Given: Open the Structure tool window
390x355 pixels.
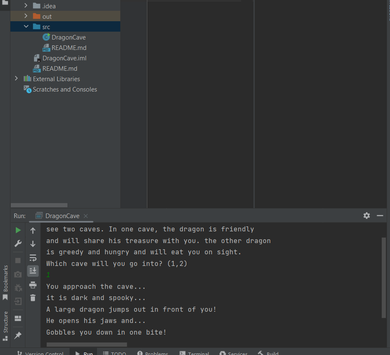Looking at the screenshot, I should [x=5, y=326].
